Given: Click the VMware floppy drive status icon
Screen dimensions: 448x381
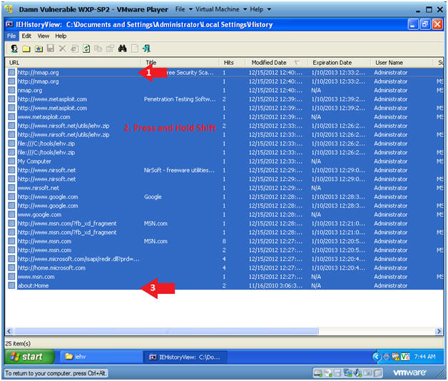Looking at the screenshot, I should coord(337,372).
